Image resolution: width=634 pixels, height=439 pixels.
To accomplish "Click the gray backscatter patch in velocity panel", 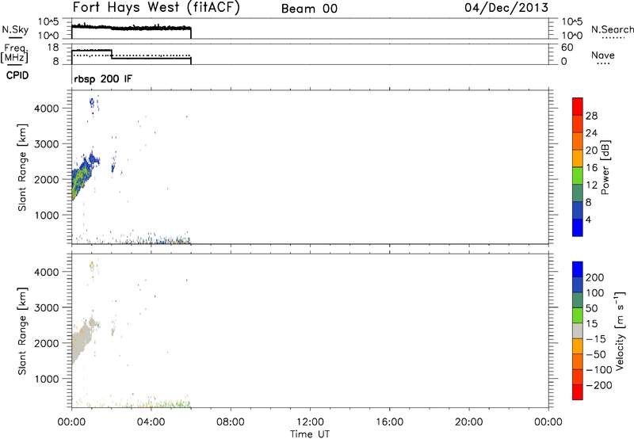I will pyautogui.click(x=81, y=340).
